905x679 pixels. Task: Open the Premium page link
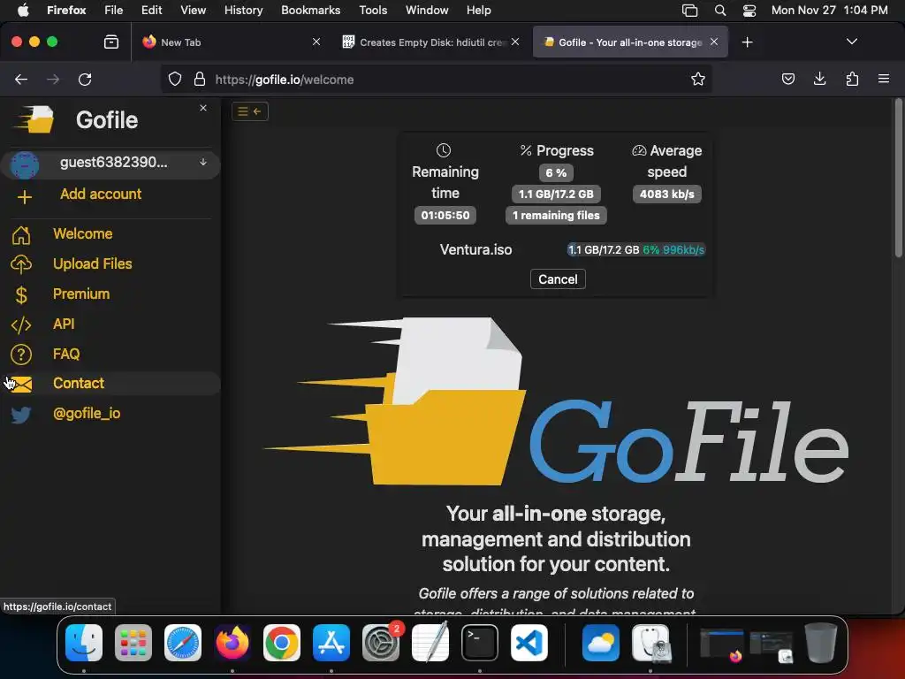pyautogui.click(x=81, y=294)
